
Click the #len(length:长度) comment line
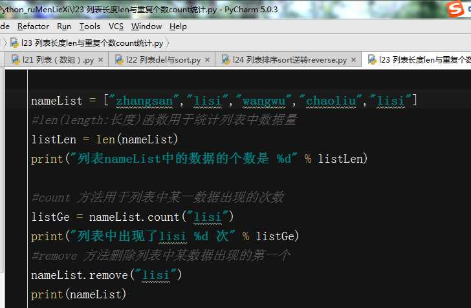[164, 120]
